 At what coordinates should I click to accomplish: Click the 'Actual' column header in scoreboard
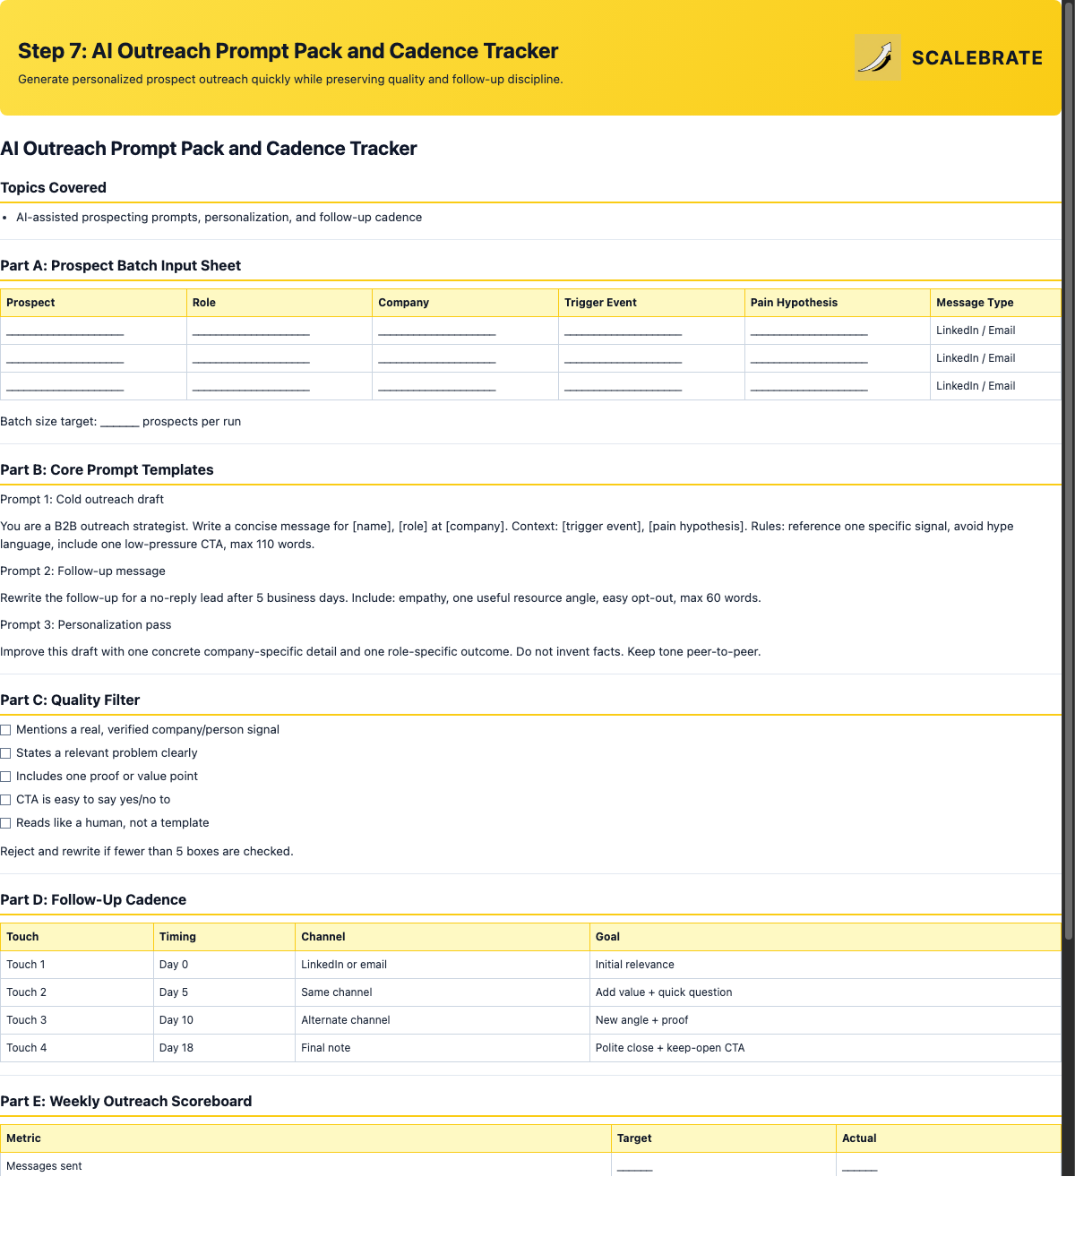pos(949,1138)
